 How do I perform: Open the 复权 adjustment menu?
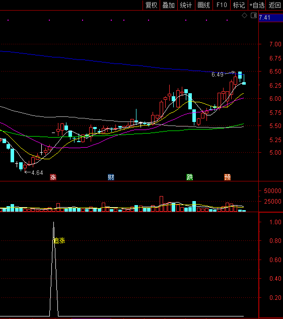click(x=152, y=5)
